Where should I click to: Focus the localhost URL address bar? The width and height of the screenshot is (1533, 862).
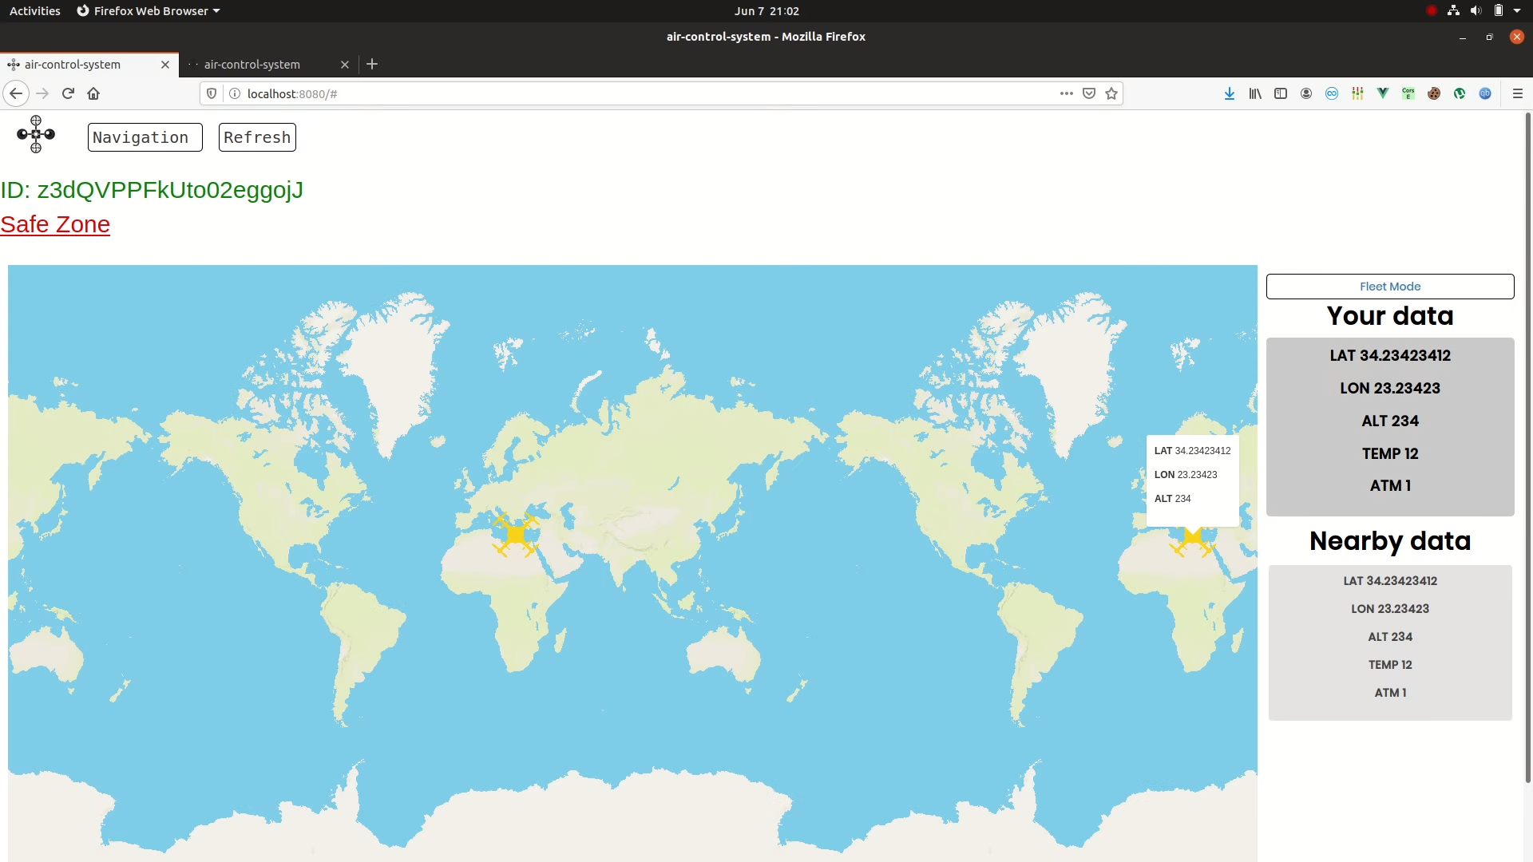(x=639, y=93)
